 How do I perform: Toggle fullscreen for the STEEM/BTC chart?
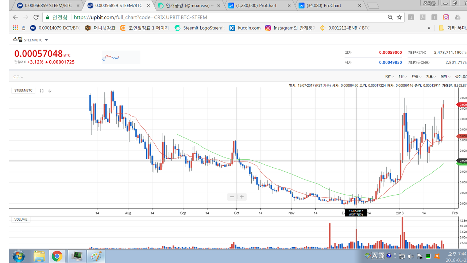coord(42,91)
